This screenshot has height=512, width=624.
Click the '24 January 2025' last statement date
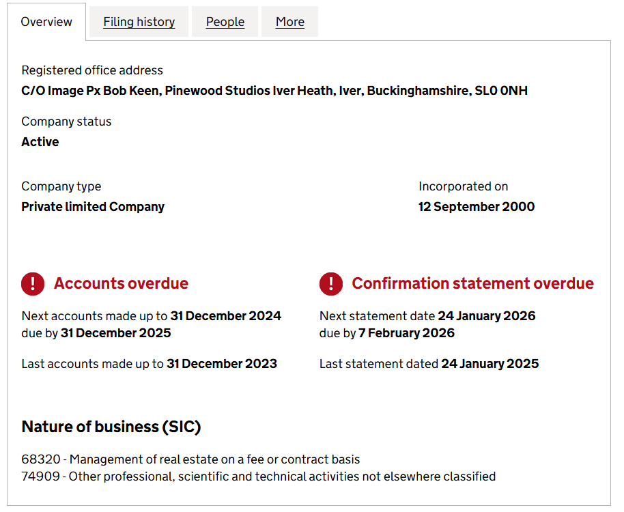(x=490, y=364)
